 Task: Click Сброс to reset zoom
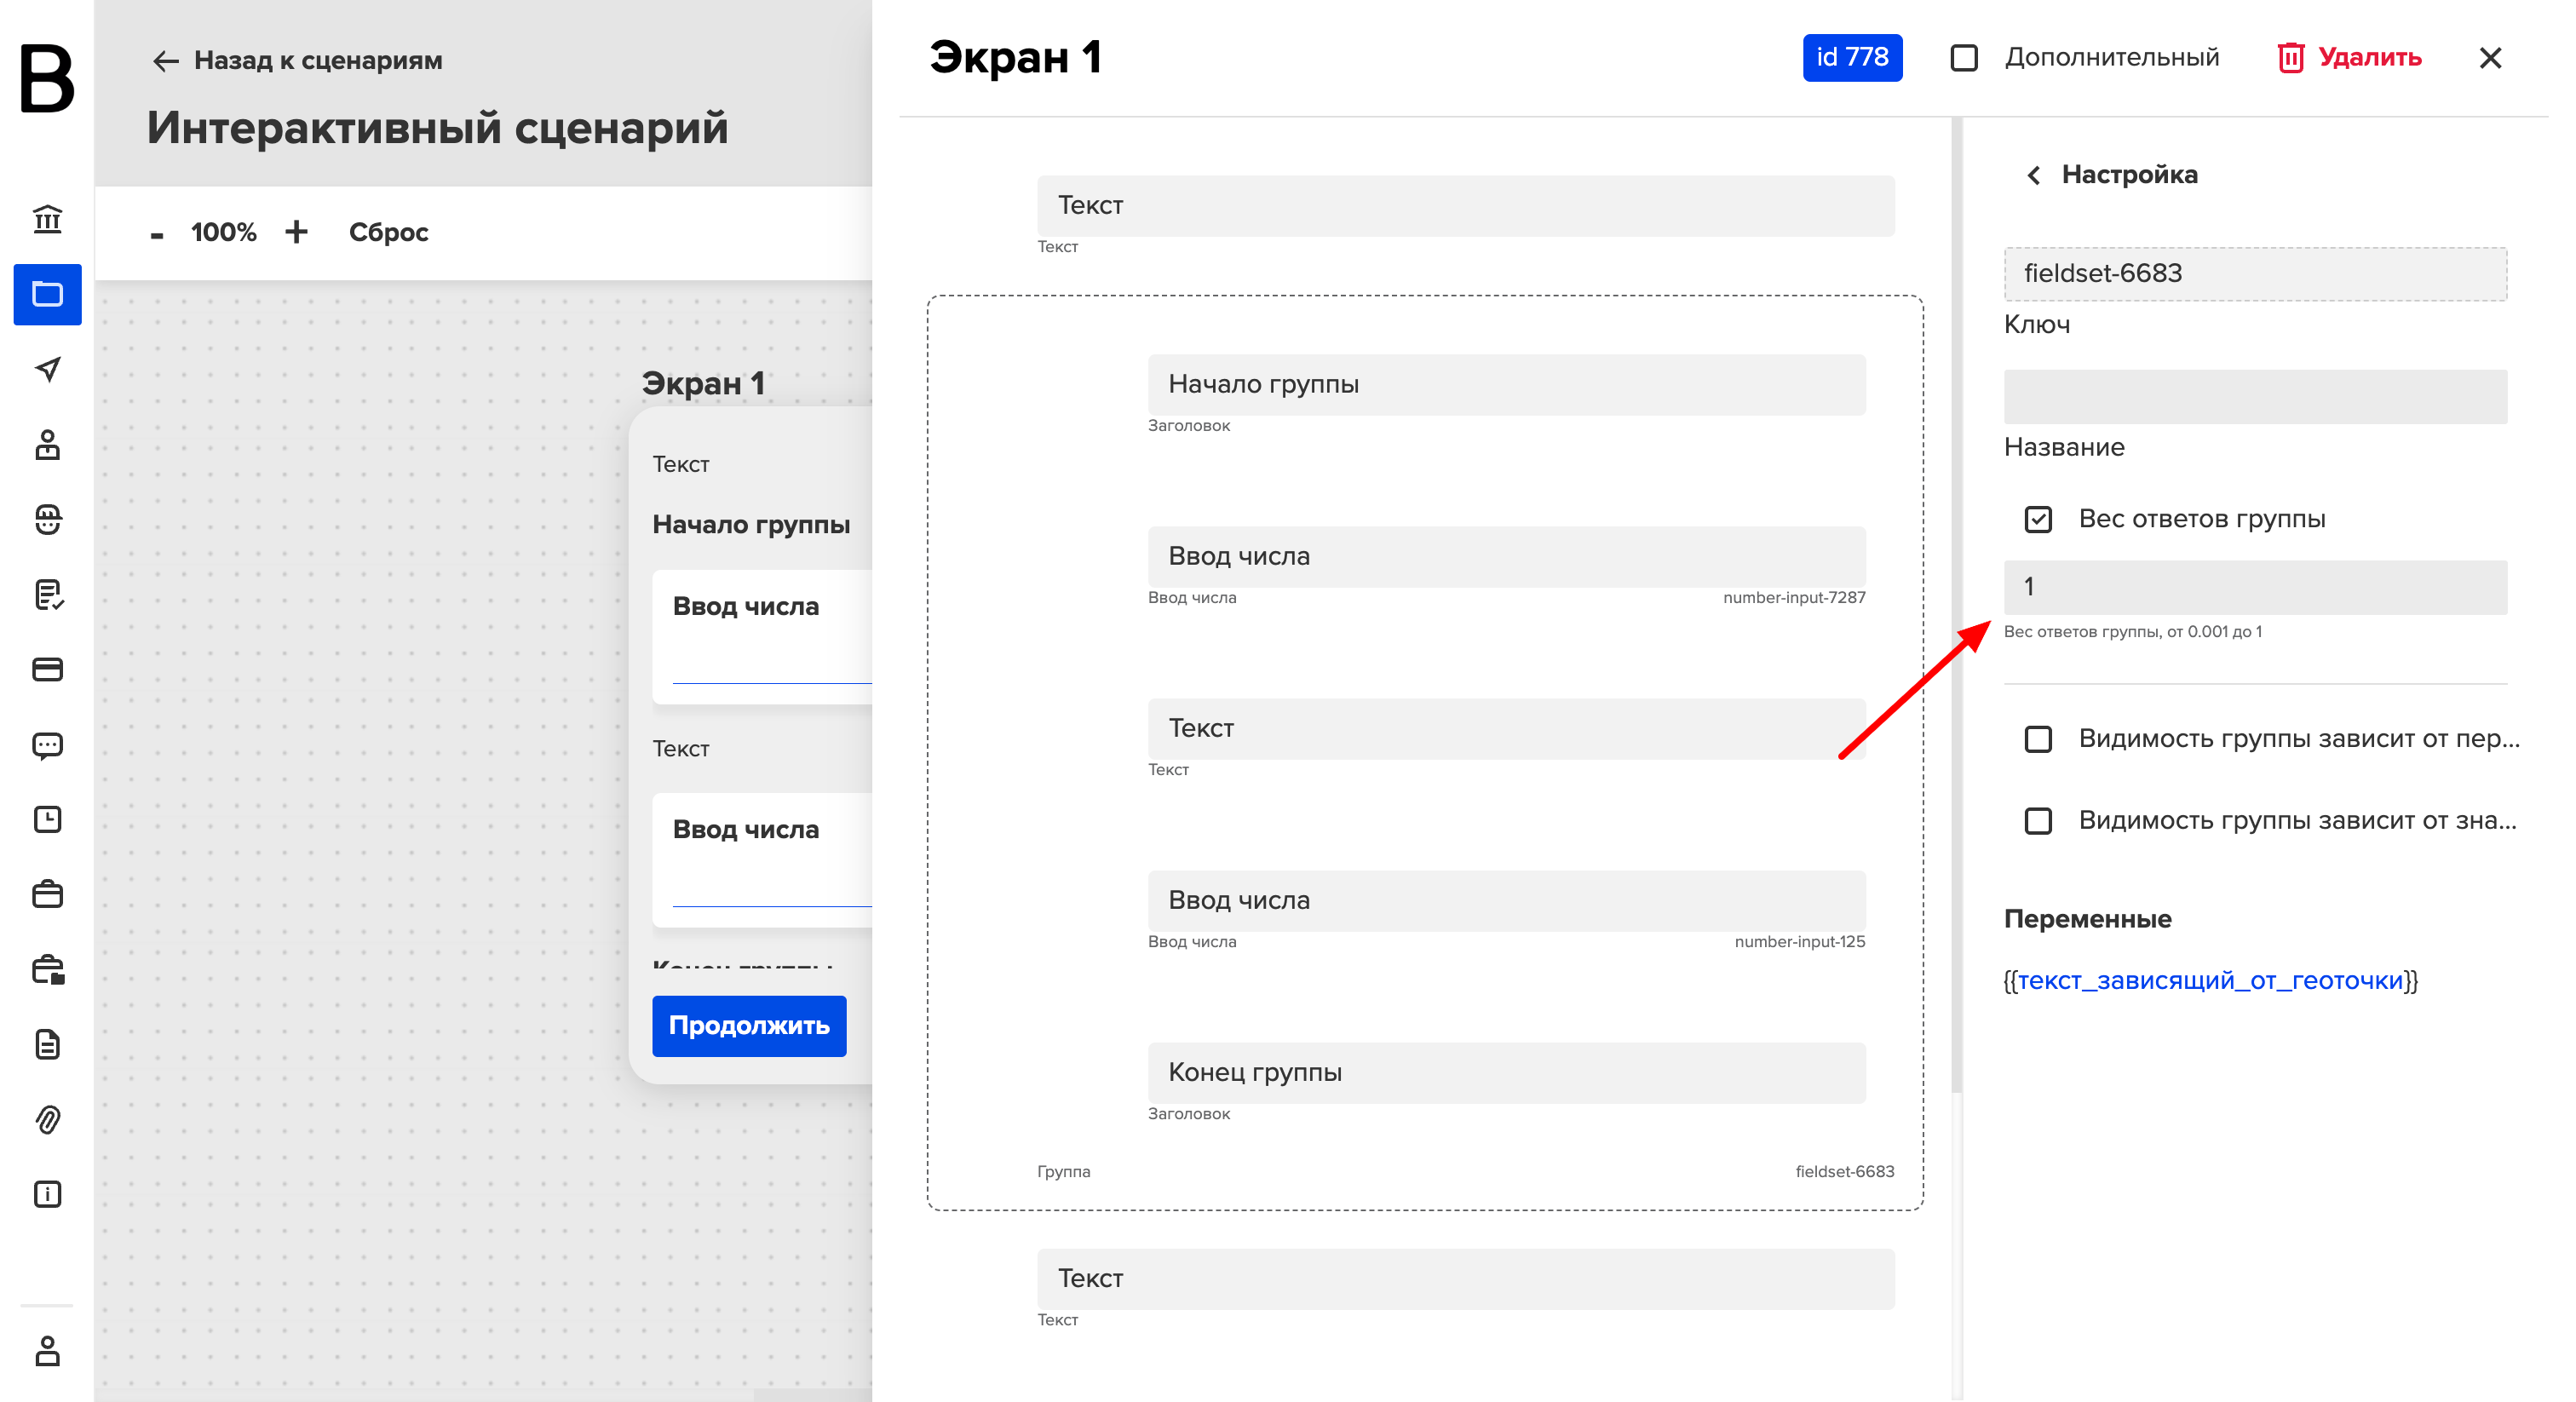pos(388,232)
